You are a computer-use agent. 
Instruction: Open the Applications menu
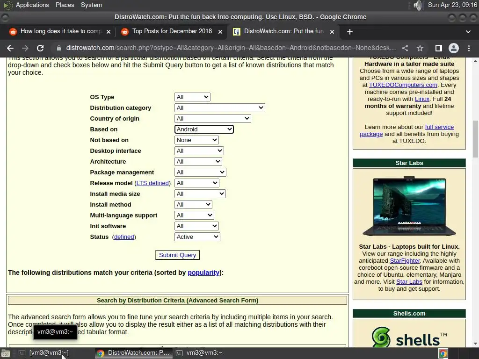(32, 5)
